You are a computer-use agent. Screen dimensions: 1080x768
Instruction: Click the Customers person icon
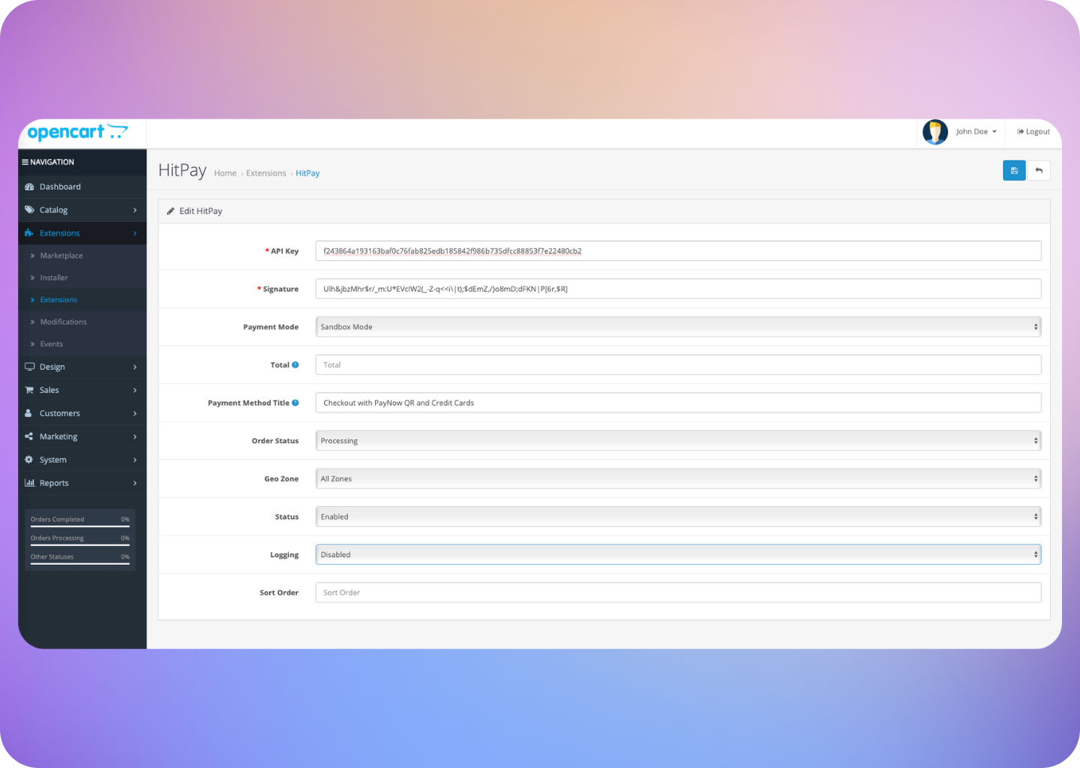[28, 413]
